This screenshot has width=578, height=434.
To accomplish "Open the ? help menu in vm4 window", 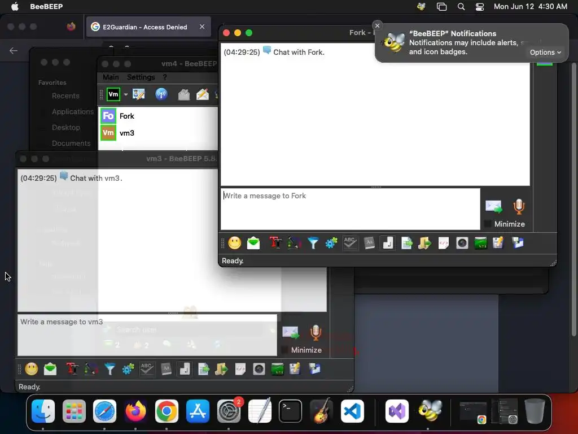I will [x=165, y=77].
